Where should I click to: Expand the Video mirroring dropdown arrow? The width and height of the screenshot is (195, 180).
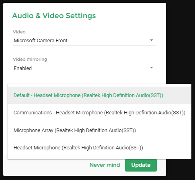[x=152, y=68]
